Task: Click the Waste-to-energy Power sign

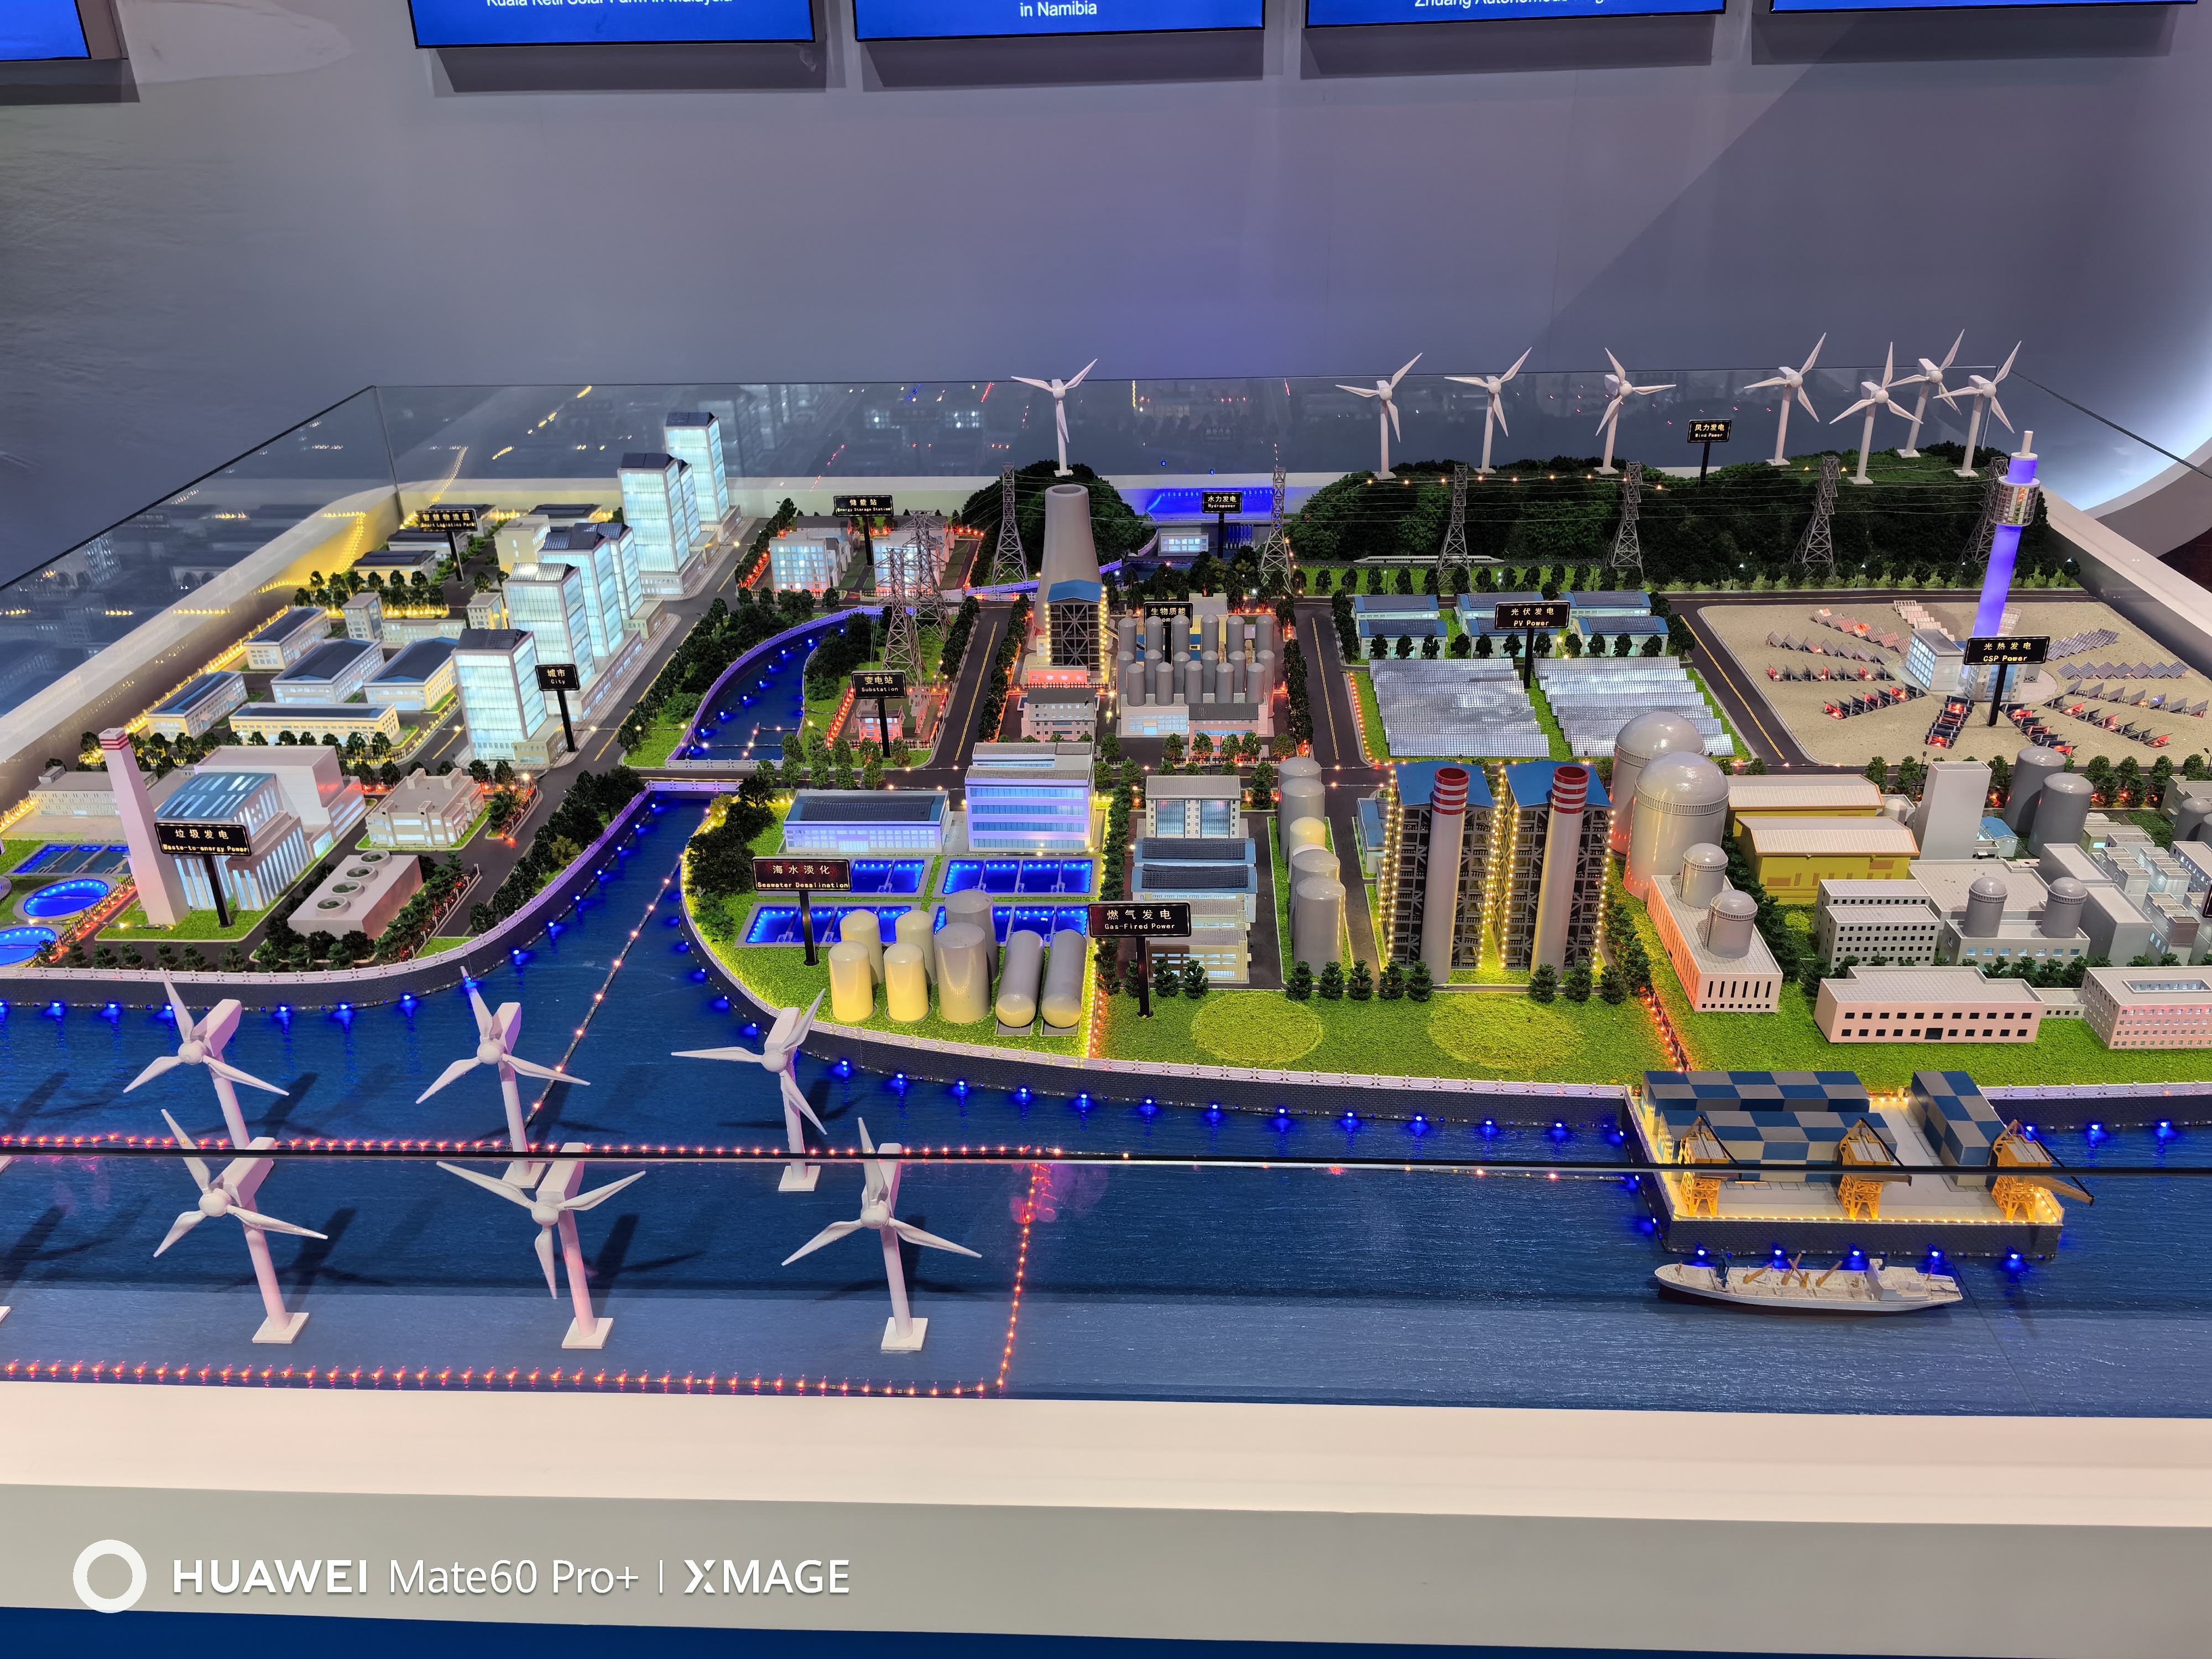Action: pyautogui.click(x=203, y=839)
